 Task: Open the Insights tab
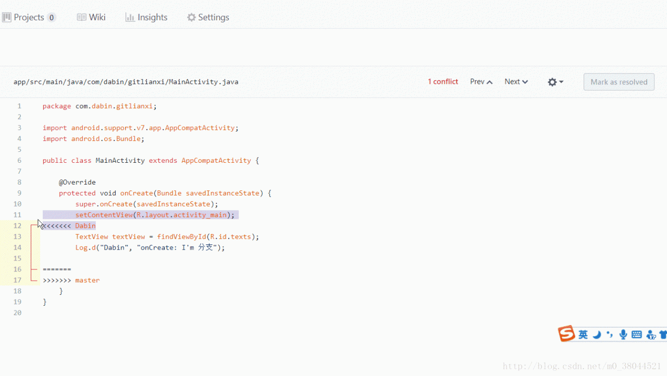pyautogui.click(x=146, y=17)
